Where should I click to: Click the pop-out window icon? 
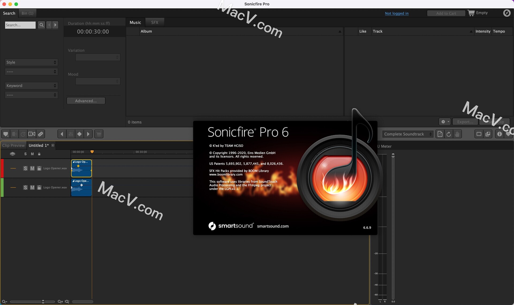(488, 134)
